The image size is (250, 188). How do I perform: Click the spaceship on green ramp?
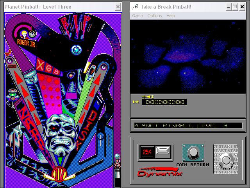click(91, 73)
